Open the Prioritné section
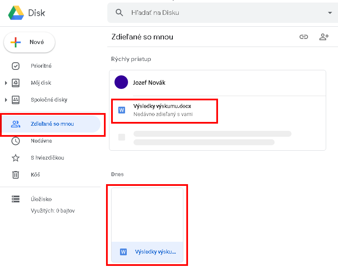Screen dimensions: 338x268 coord(41,66)
